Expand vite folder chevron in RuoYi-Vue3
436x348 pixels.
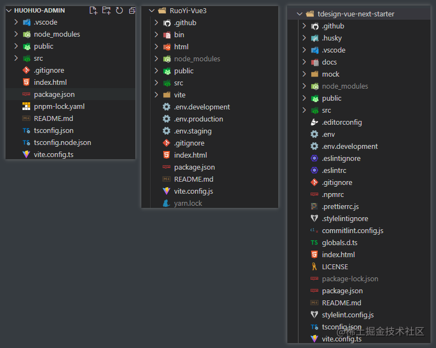[156, 95]
